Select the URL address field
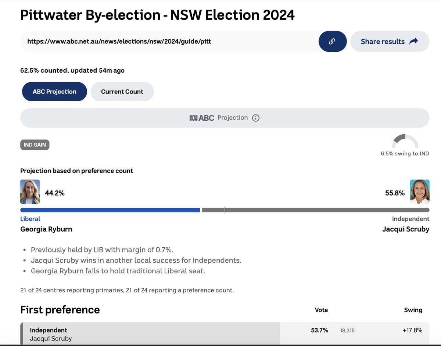The width and height of the screenshot is (441, 346). click(147, 41)
